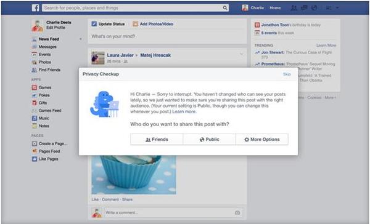Expand the post options chevron
370x224 pixels.
point(241,54)
